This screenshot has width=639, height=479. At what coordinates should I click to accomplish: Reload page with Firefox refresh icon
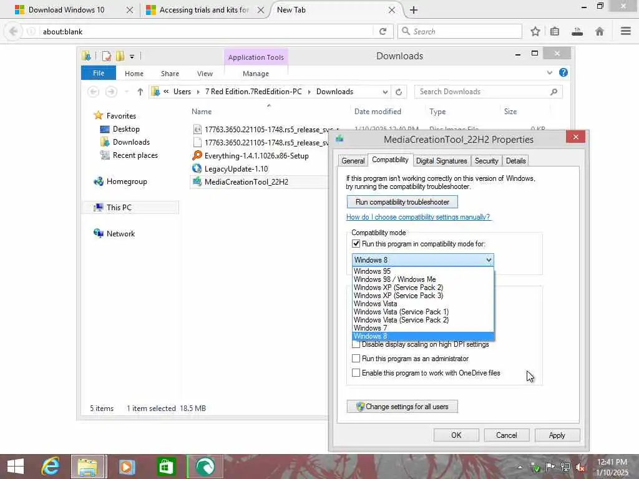click(x=383, y=31)
